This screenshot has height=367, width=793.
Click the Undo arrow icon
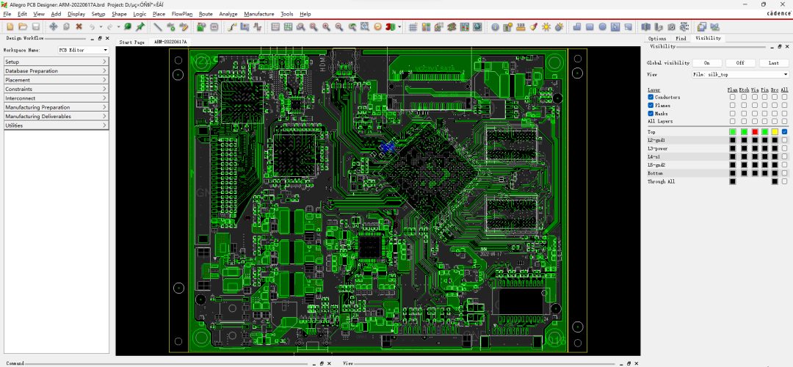coord(93,27)
